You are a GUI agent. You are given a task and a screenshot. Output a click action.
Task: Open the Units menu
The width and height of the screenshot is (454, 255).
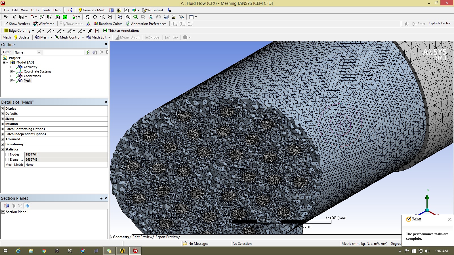[x=35, y=10]
